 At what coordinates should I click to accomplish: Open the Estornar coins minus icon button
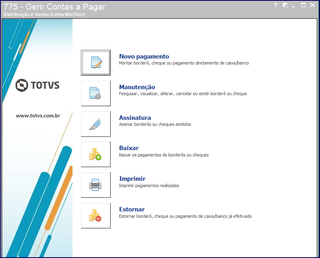[96, 215]
